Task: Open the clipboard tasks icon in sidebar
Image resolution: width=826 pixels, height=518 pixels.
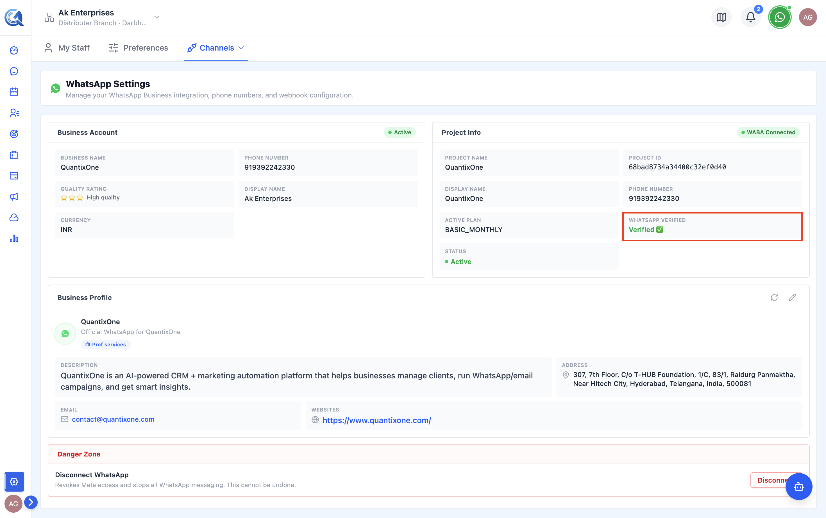Action: click(x=14, y=155)
